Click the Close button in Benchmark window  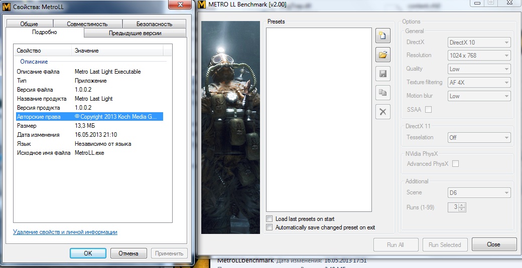494,244
